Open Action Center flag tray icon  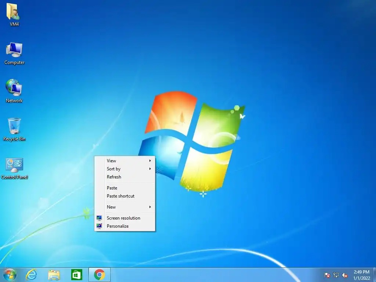tap(327, 275)
